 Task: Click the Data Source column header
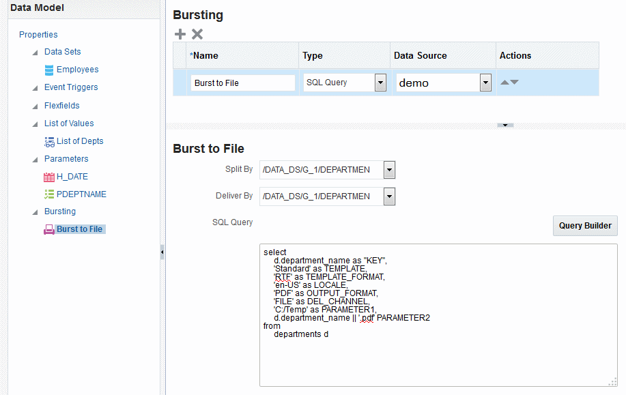[443, 55]
